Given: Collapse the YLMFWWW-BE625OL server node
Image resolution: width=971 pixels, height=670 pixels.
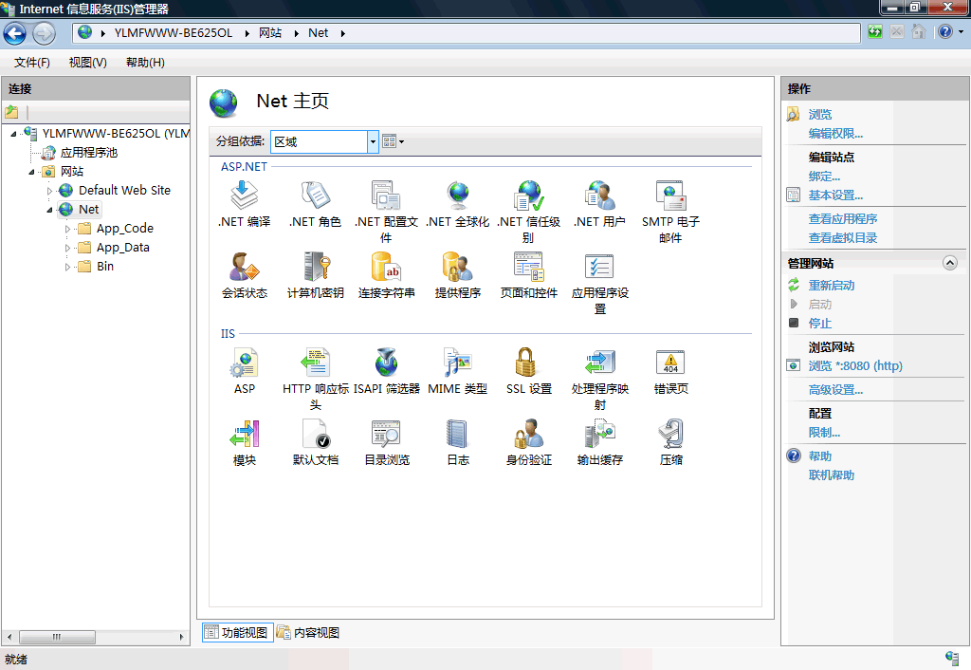Looking at the screenshot, I should coord(13,133).
